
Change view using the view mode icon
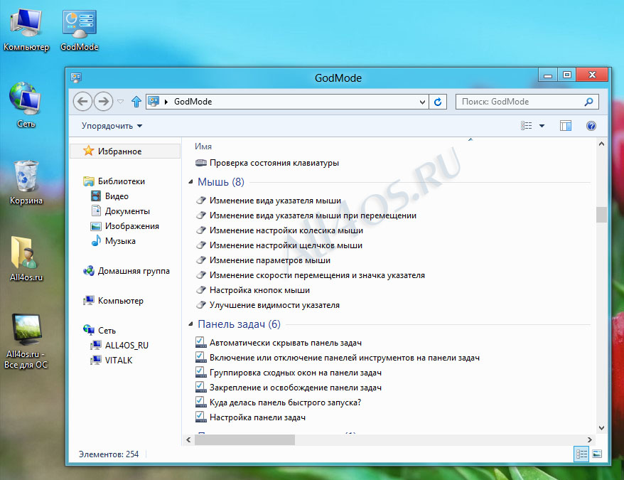pyautogui.click(x=526, y=126)
